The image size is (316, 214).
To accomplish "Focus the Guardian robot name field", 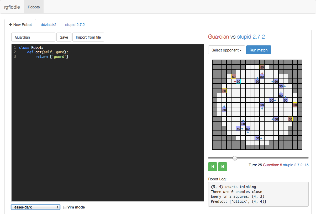I will click(x=33, y=37).
